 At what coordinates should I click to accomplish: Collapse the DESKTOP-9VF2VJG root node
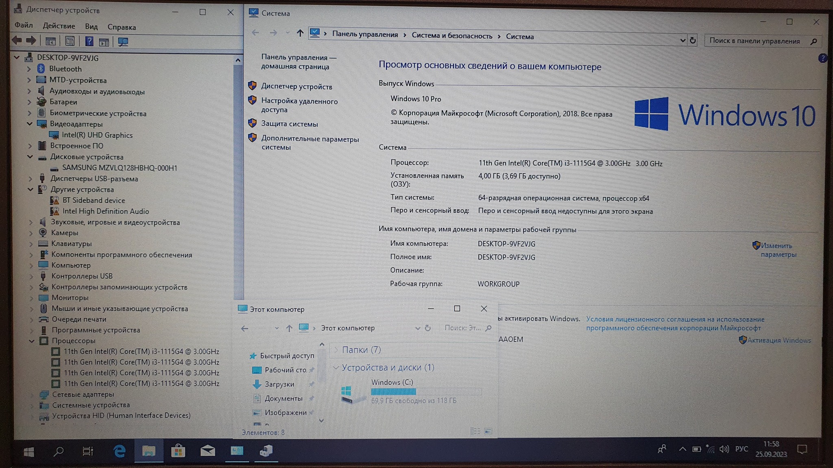click(x=17, y=58)
